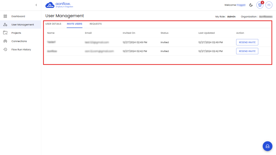Open notifications via the bell icon
The image size is (276, 155).
(x=260, y=5)
